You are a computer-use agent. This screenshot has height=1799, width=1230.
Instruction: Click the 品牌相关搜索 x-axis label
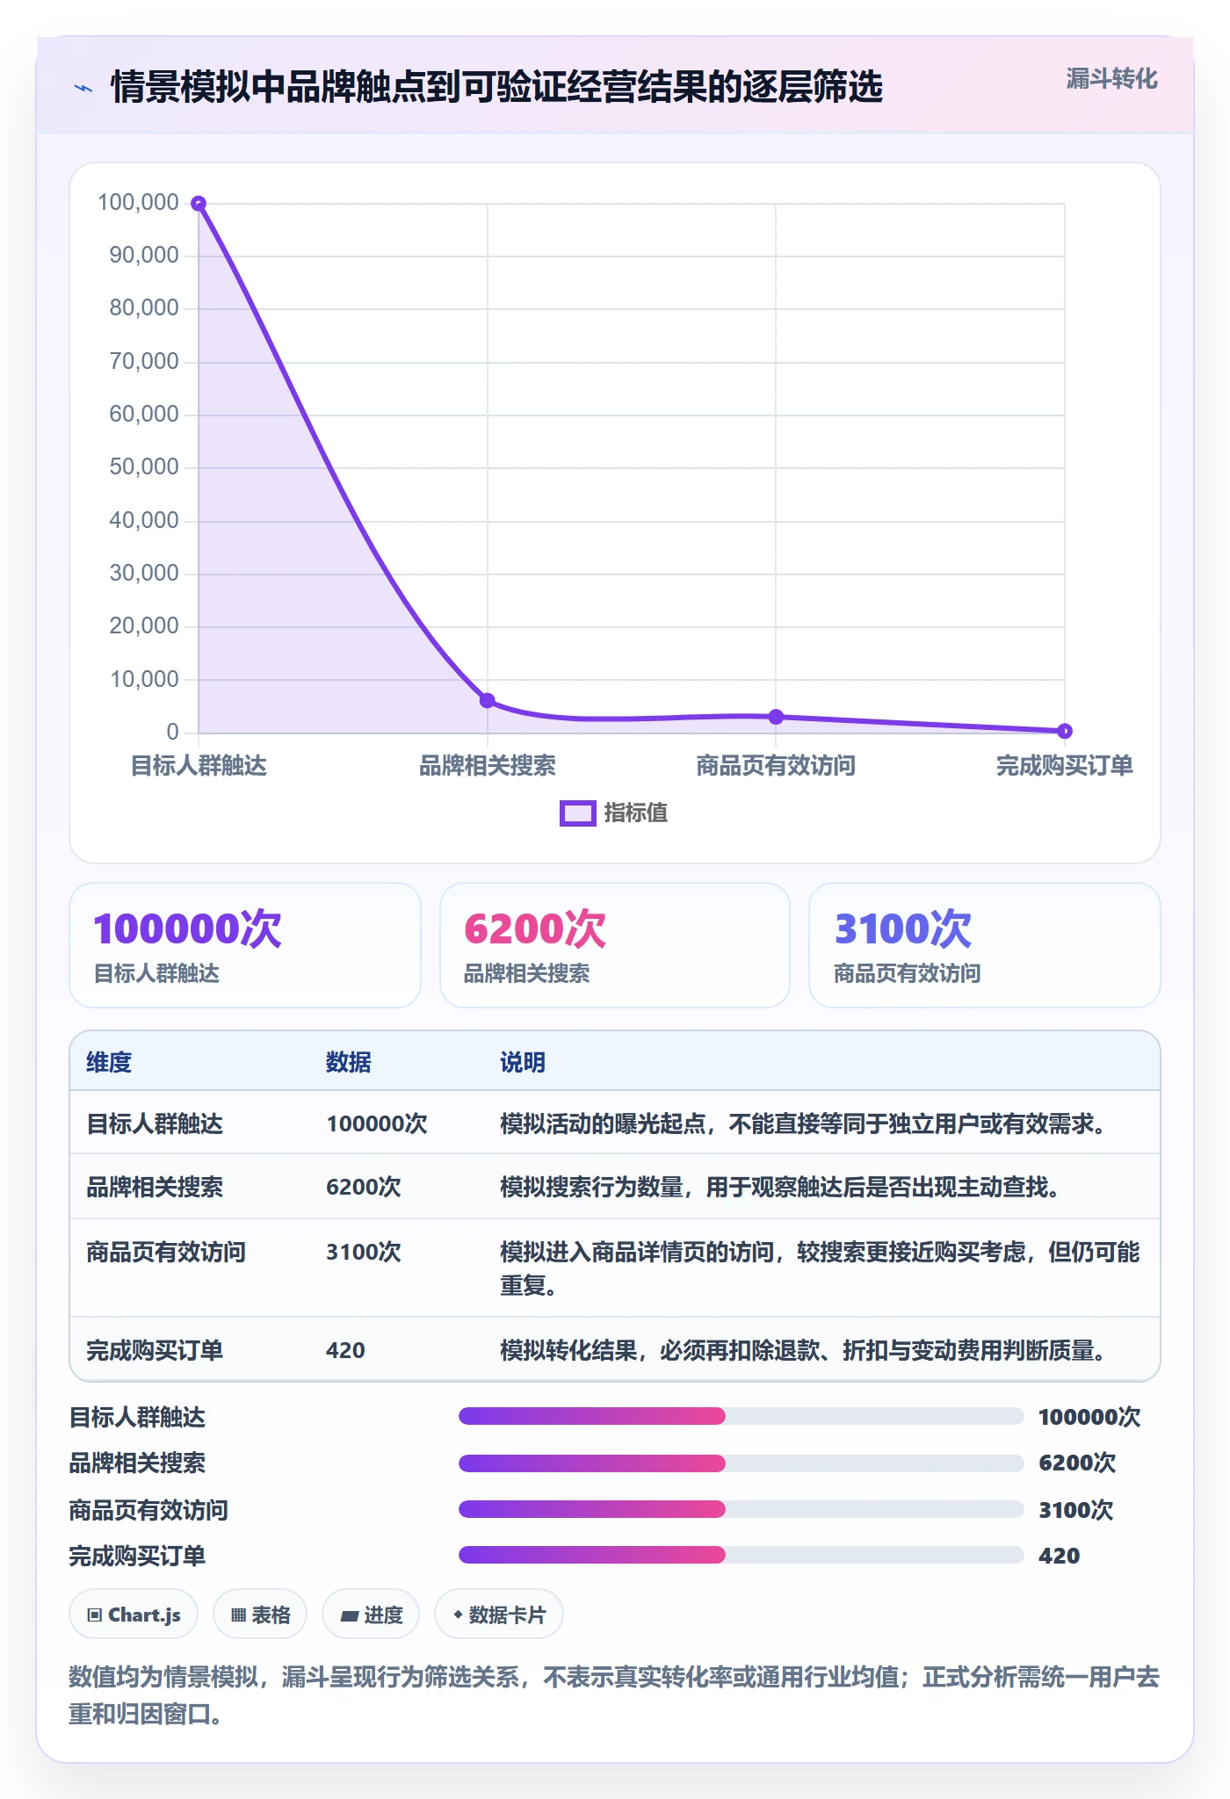coord(488,766)
